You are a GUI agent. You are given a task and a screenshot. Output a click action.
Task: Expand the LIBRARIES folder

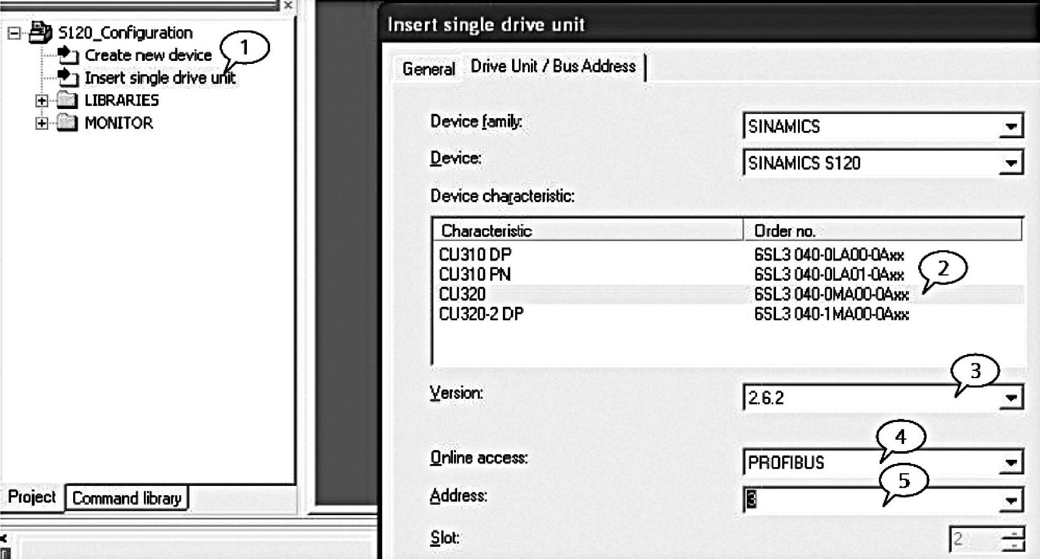coord(41,100)
